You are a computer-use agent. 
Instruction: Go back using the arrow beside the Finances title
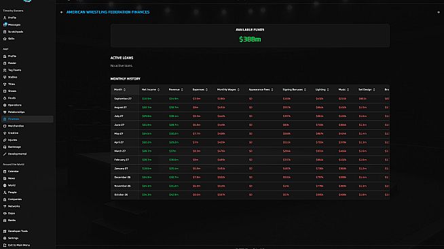coord(62,12)
